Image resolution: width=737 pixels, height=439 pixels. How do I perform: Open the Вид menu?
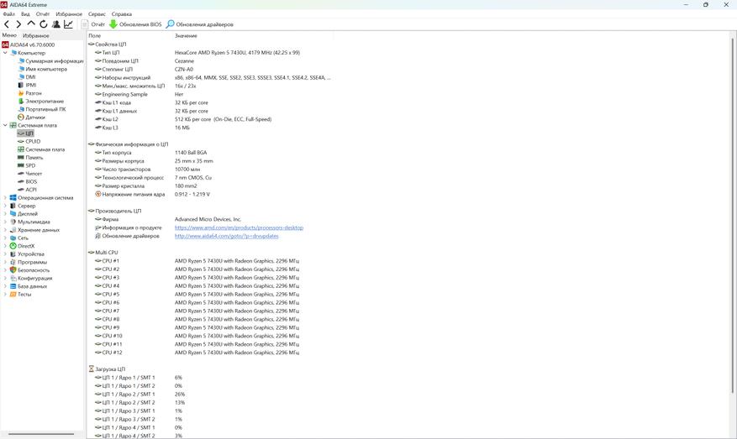(25, 14)
